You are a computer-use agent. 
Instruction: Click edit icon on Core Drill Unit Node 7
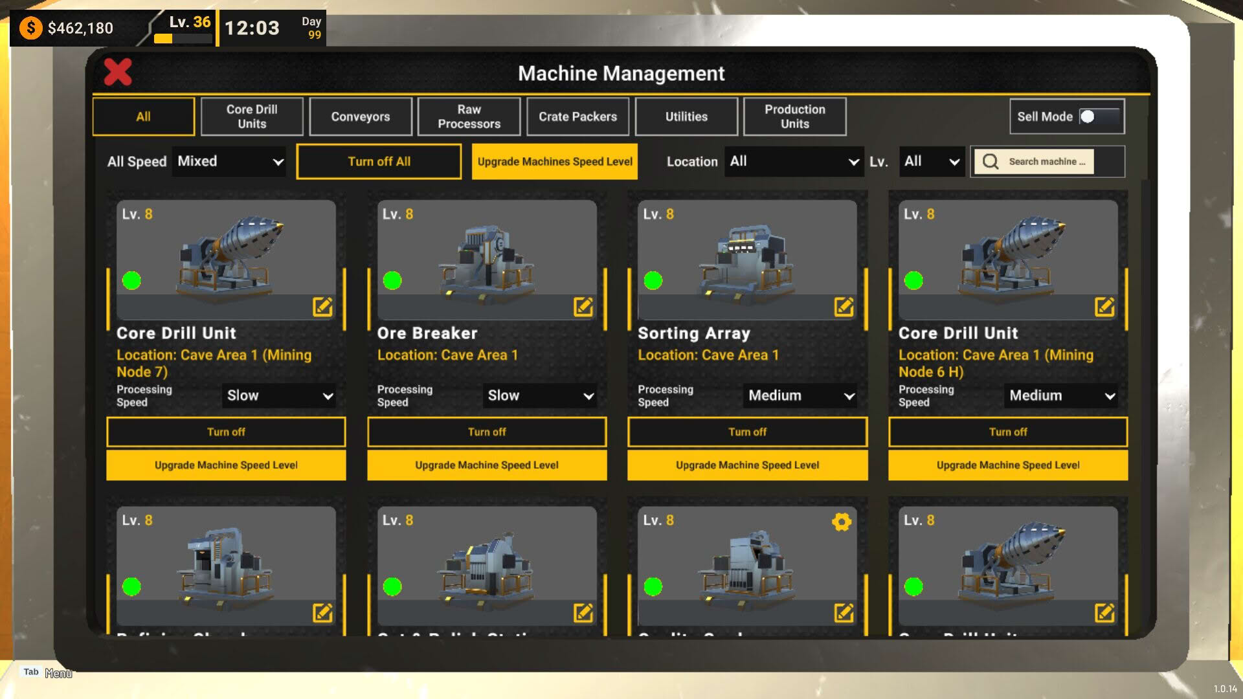322,306
